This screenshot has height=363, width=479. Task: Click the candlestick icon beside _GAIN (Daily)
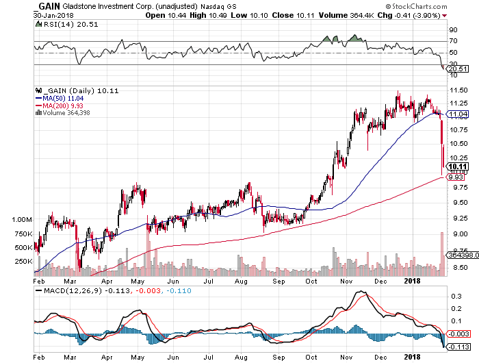38,90
